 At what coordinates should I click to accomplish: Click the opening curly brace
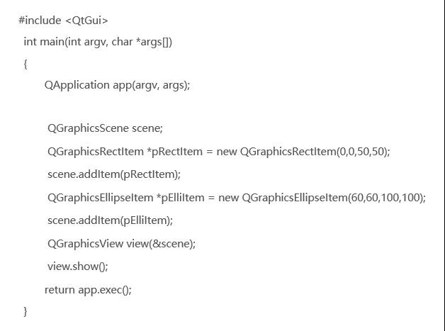point(26,64)
